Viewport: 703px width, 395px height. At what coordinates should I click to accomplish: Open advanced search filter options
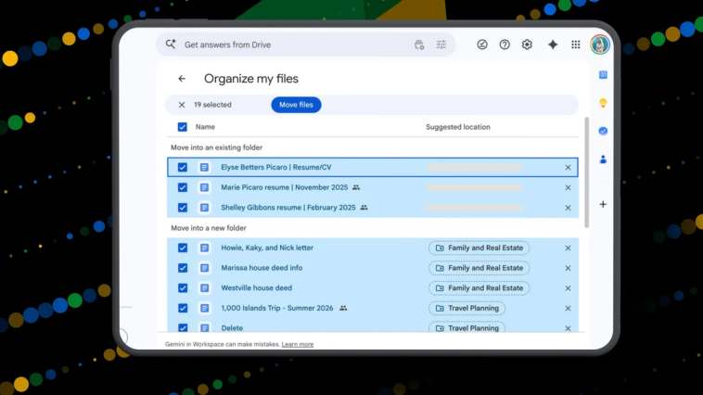click(x=441, y=45)
